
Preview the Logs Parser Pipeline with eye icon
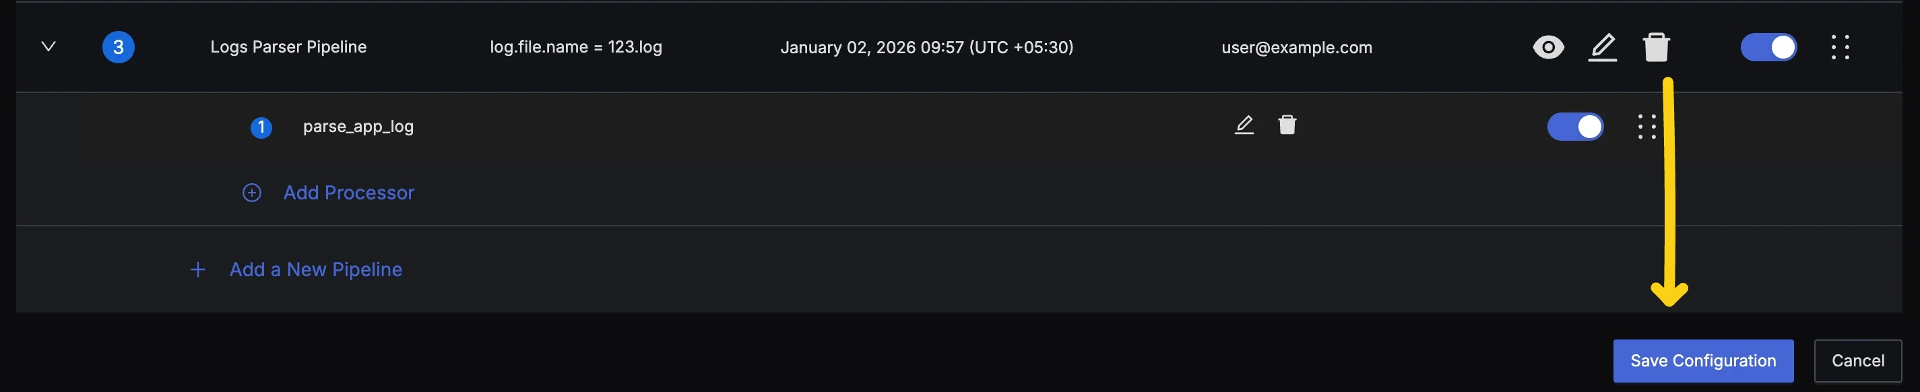(1548, 47)
